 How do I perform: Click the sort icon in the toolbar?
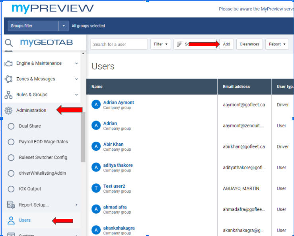[180, 44]
